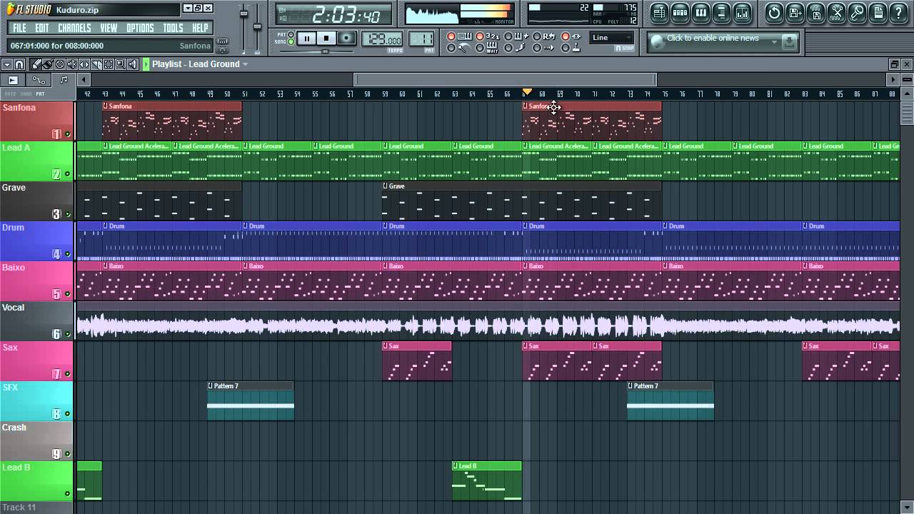914x514 pixels.
Task: Select the slip tool in playlist
Action: [84, 64]
